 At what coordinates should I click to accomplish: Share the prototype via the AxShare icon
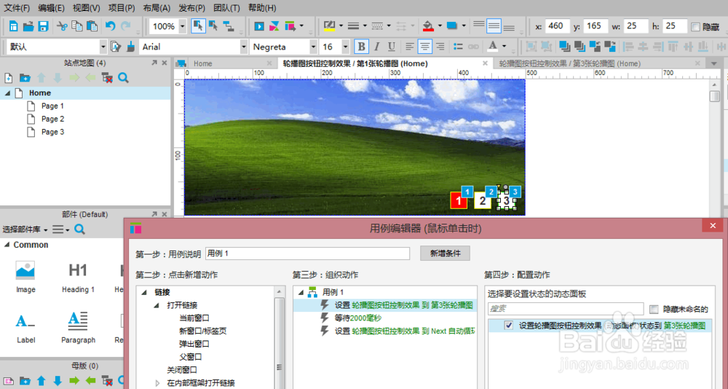[x=274, y=26]
